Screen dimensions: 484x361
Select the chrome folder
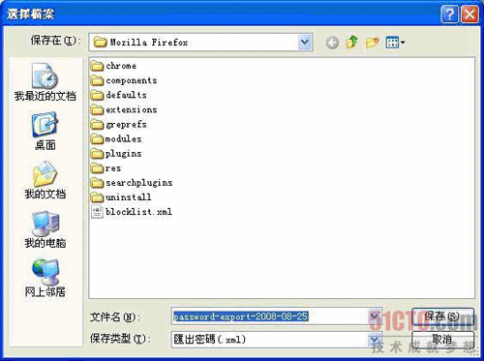pos(113,66)
